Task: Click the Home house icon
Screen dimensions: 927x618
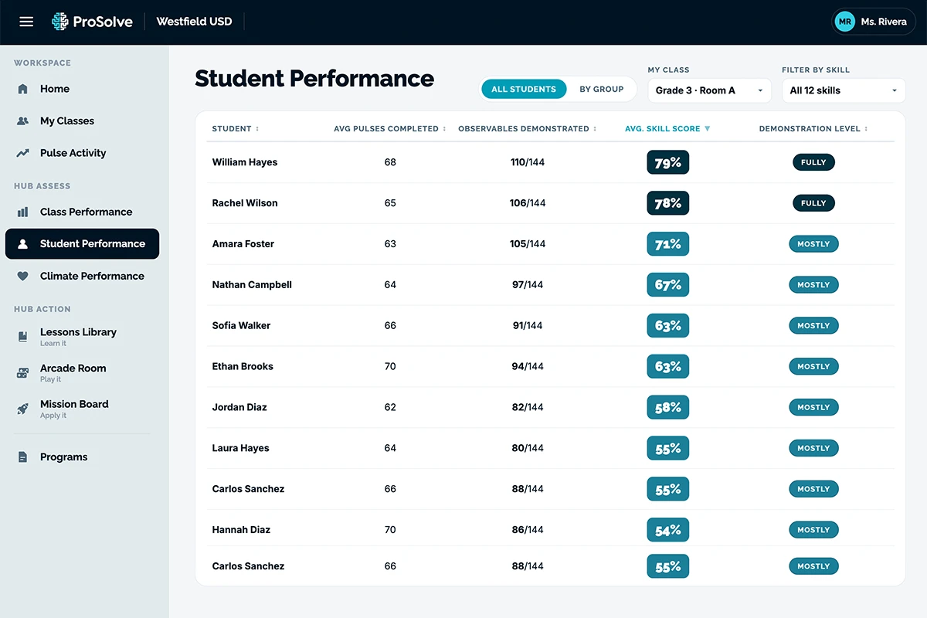Action: click(23, 89)
